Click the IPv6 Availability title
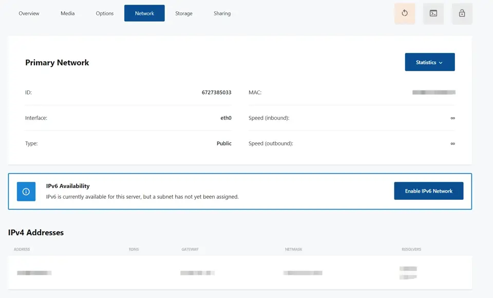This screenshot has width=493, height=298. 68,186
